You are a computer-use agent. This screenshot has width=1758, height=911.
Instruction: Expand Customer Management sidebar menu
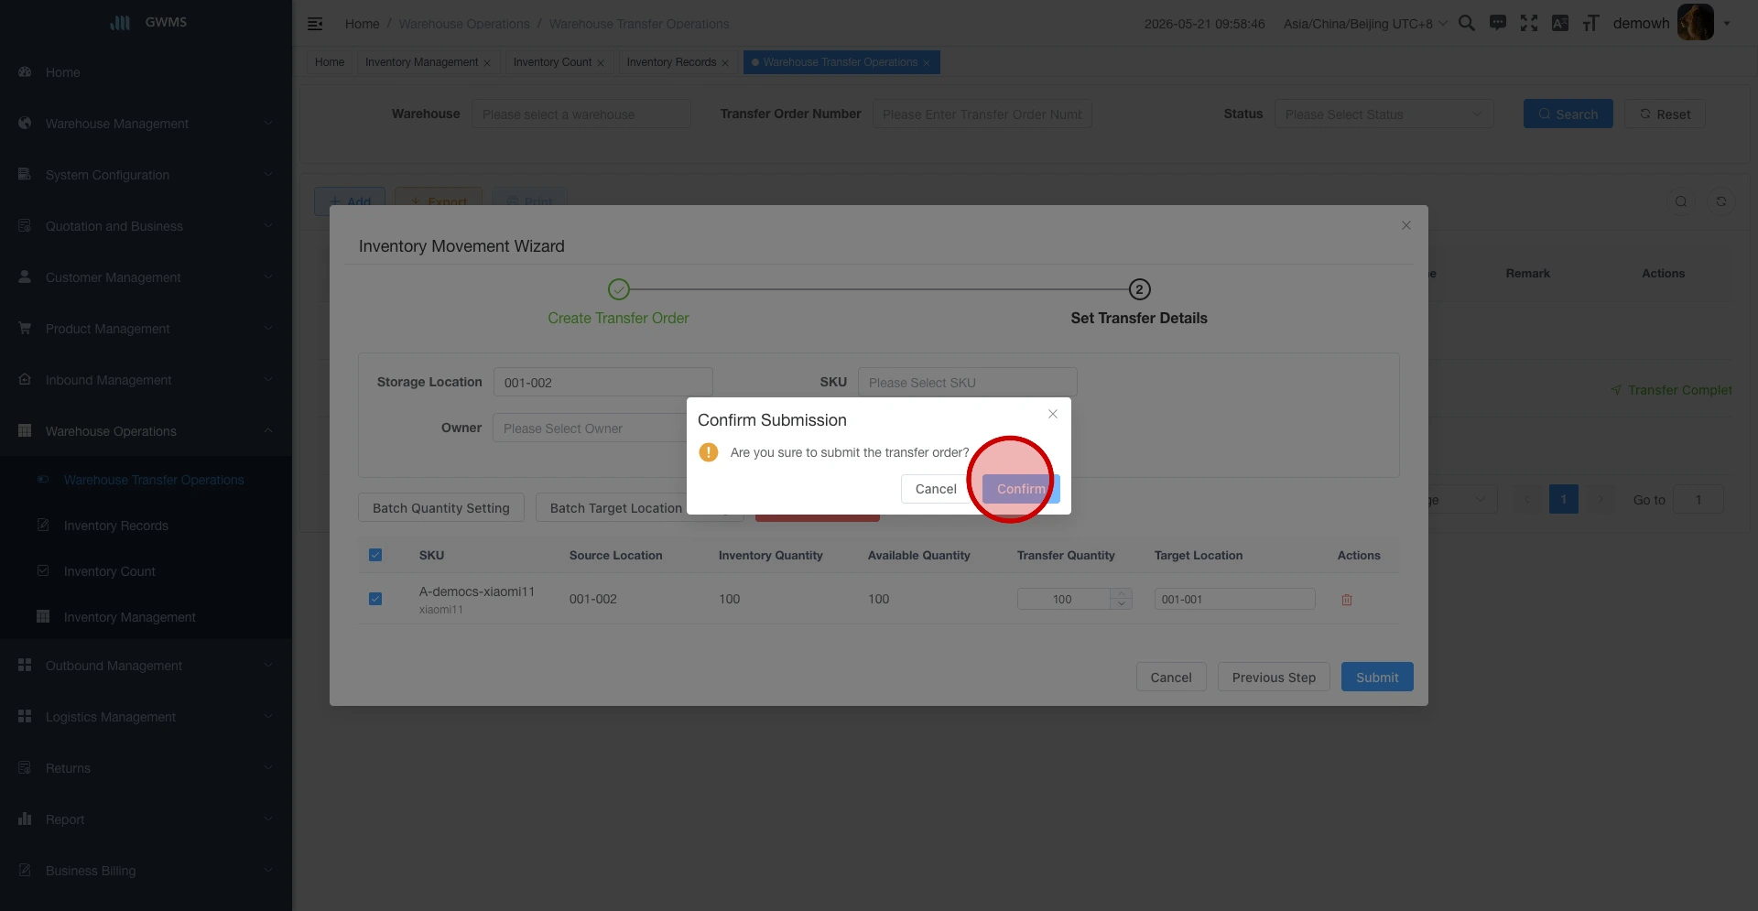pos(146,277)
